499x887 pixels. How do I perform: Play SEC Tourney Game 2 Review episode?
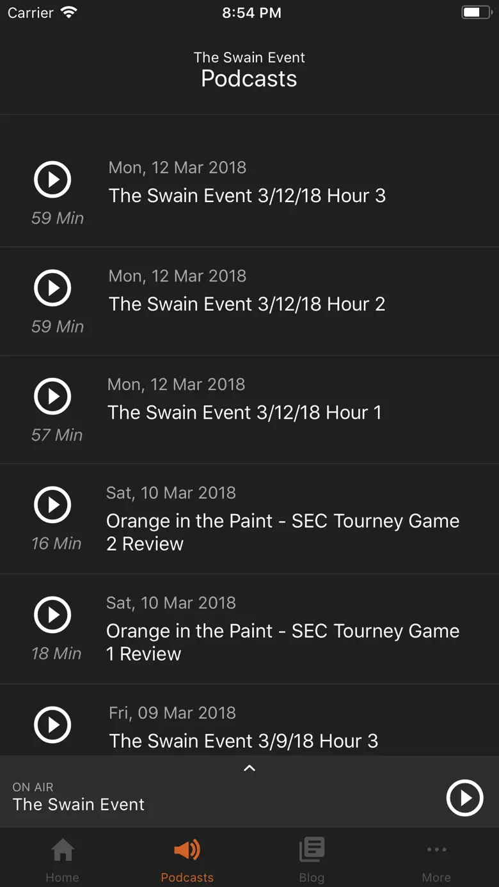(x=52, y=505)
